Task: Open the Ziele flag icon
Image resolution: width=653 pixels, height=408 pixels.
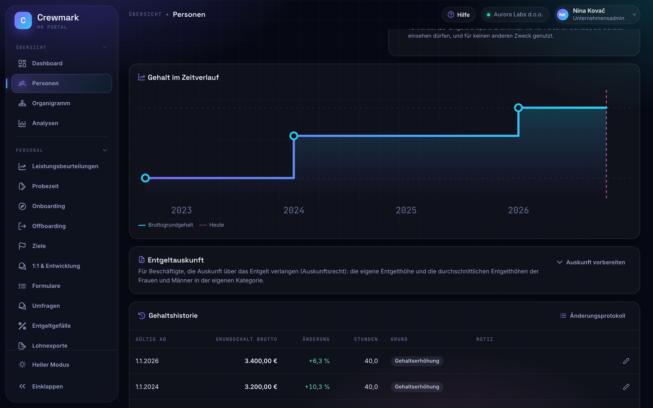Action: coord(22,246)
